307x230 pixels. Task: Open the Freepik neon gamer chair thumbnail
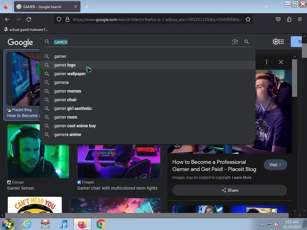coord(119,161)
